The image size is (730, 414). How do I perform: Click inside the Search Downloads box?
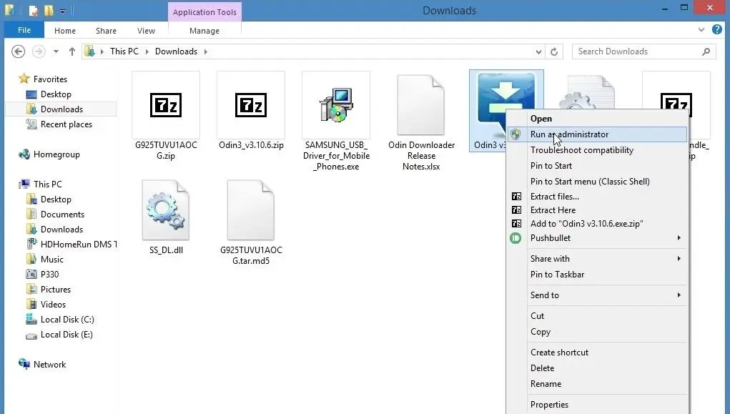click(636, 51)
